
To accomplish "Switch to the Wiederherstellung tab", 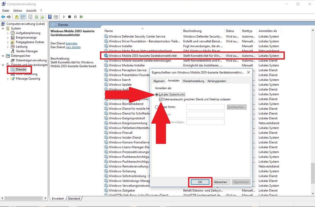I will [193, 81].
